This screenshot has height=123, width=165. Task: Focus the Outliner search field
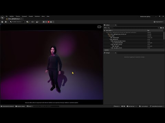pos(133,28)
